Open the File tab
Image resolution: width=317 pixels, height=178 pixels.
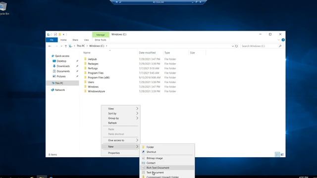pos(52,40)
